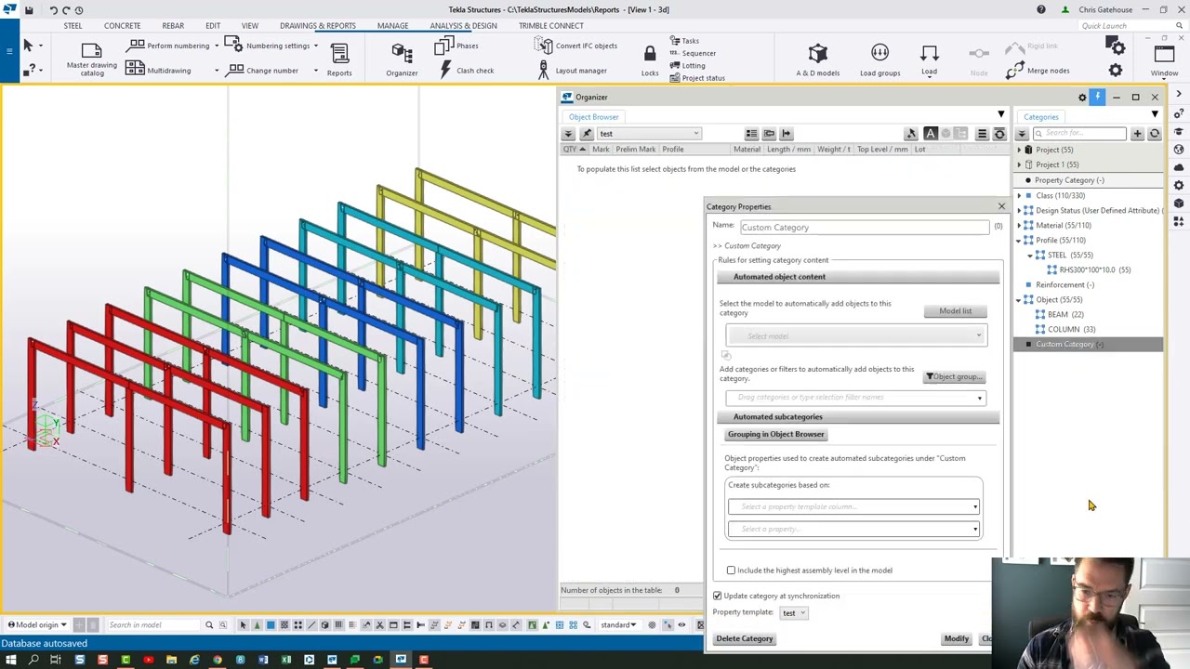1190x669 pixels.
Task: Open Multidrawing tool
Action: pyautogui.click(x=158, y=70)
